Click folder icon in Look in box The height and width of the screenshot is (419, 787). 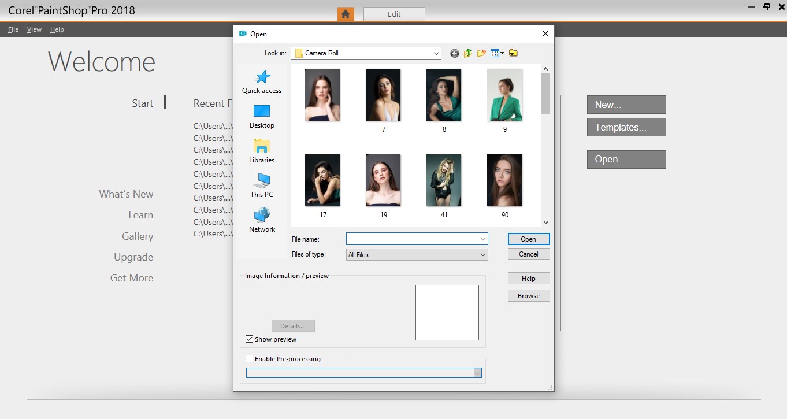click(x=299, y=53)
